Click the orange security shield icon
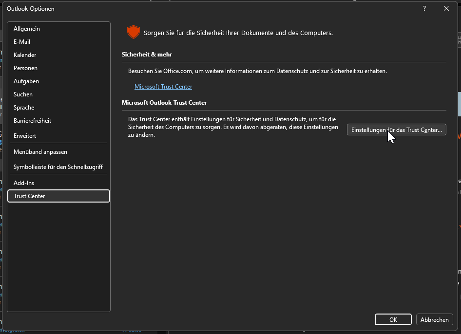This screenshot has height=334, width=461. 133,33
